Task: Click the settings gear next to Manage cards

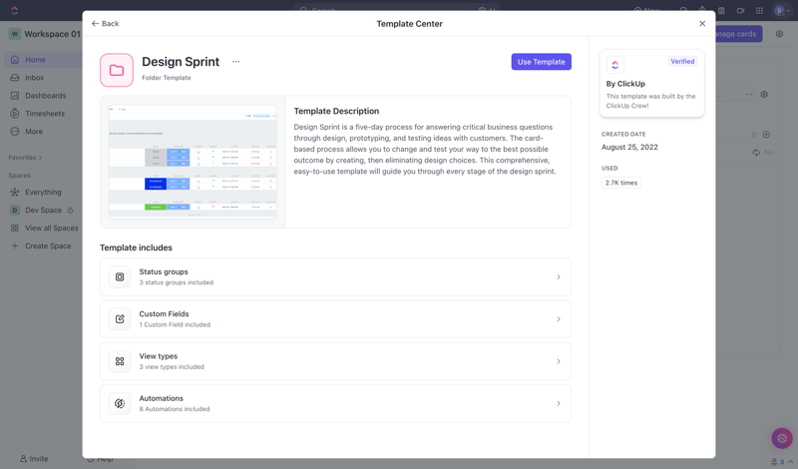Action: [779, 34]
